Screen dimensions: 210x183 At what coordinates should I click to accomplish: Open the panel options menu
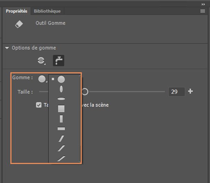click(x=203, y=11)
